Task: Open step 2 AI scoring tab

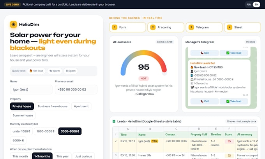Action: click(166, 27)
